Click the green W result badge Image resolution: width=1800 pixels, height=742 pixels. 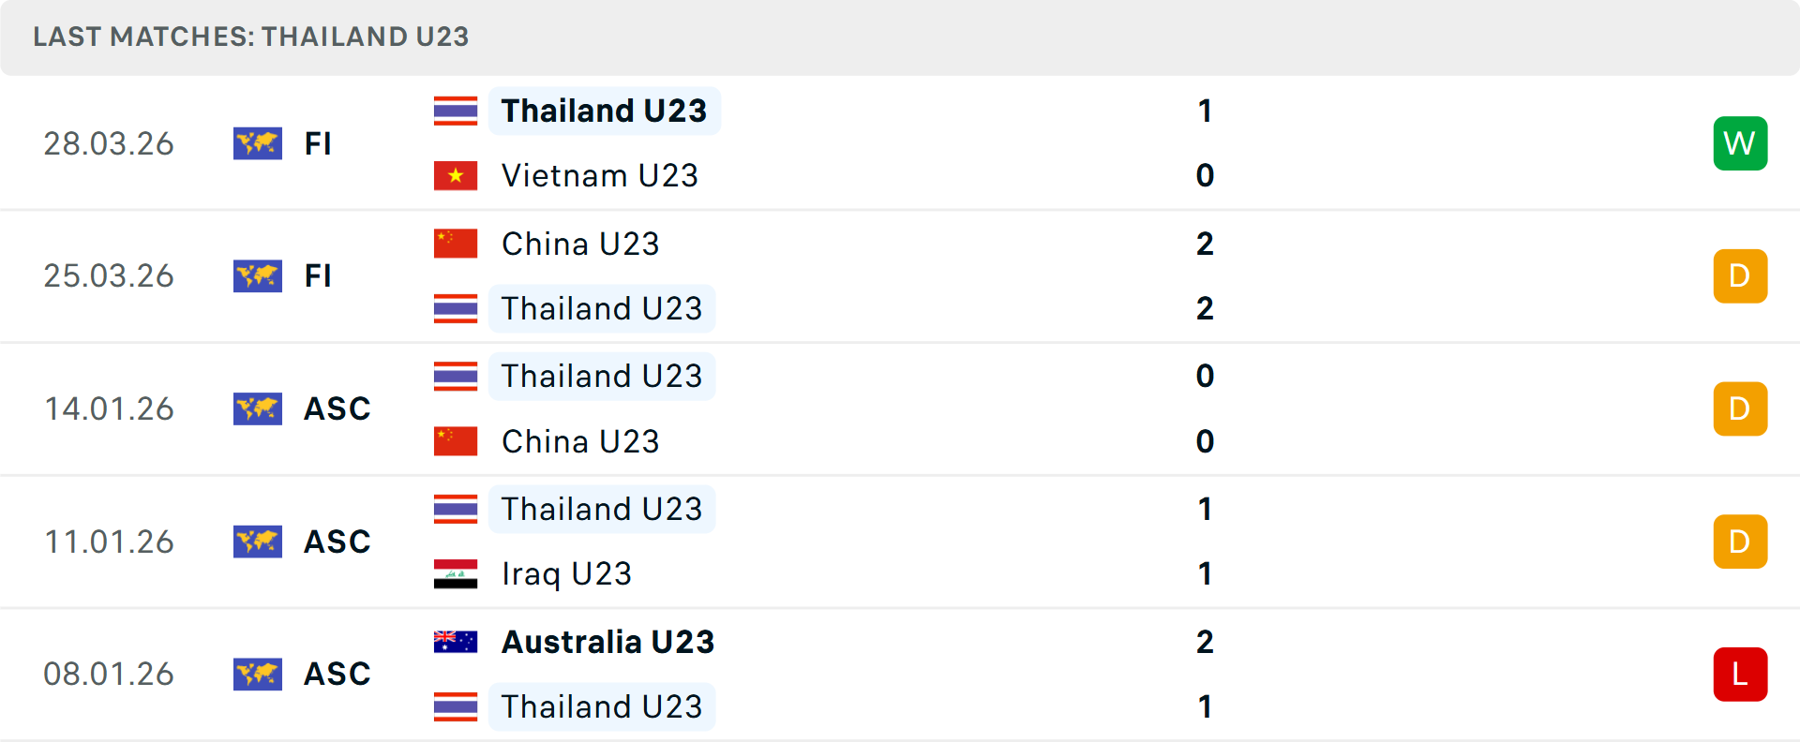click(x=1740, y=143)
